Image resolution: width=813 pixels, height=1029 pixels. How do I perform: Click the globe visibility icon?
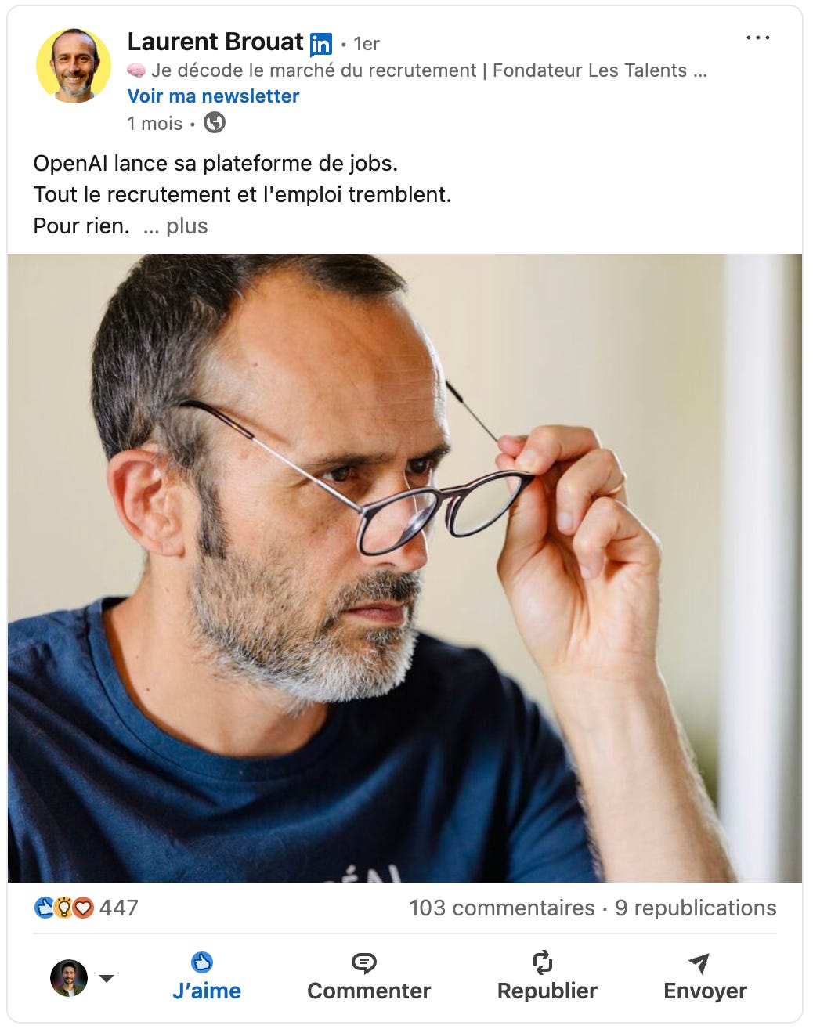tap(214, 123)
